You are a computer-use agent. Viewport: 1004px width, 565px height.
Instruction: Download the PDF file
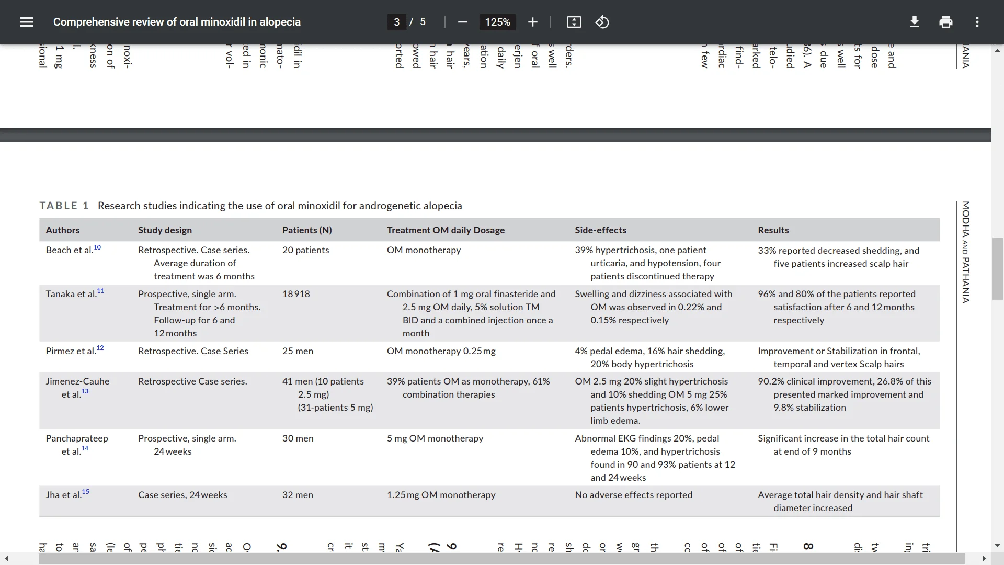pyautogui.click(x=914, y=22)
